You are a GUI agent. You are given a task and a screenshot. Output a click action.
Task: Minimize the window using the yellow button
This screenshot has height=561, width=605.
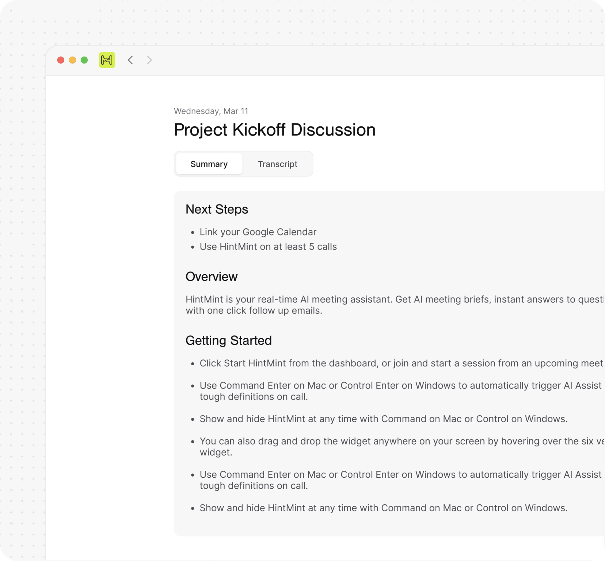[73, 60]
